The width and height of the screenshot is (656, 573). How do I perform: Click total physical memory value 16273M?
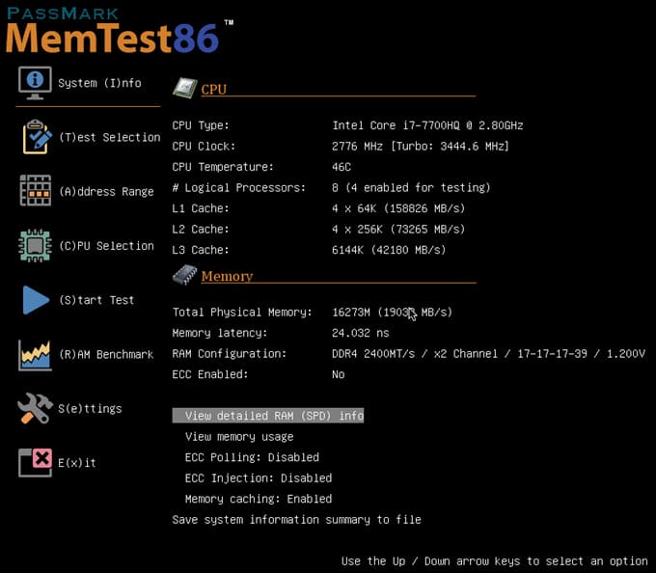tap(392, 312)
